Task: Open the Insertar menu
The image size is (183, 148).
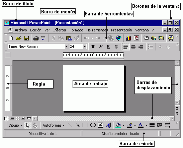Action: click(60, 30)
